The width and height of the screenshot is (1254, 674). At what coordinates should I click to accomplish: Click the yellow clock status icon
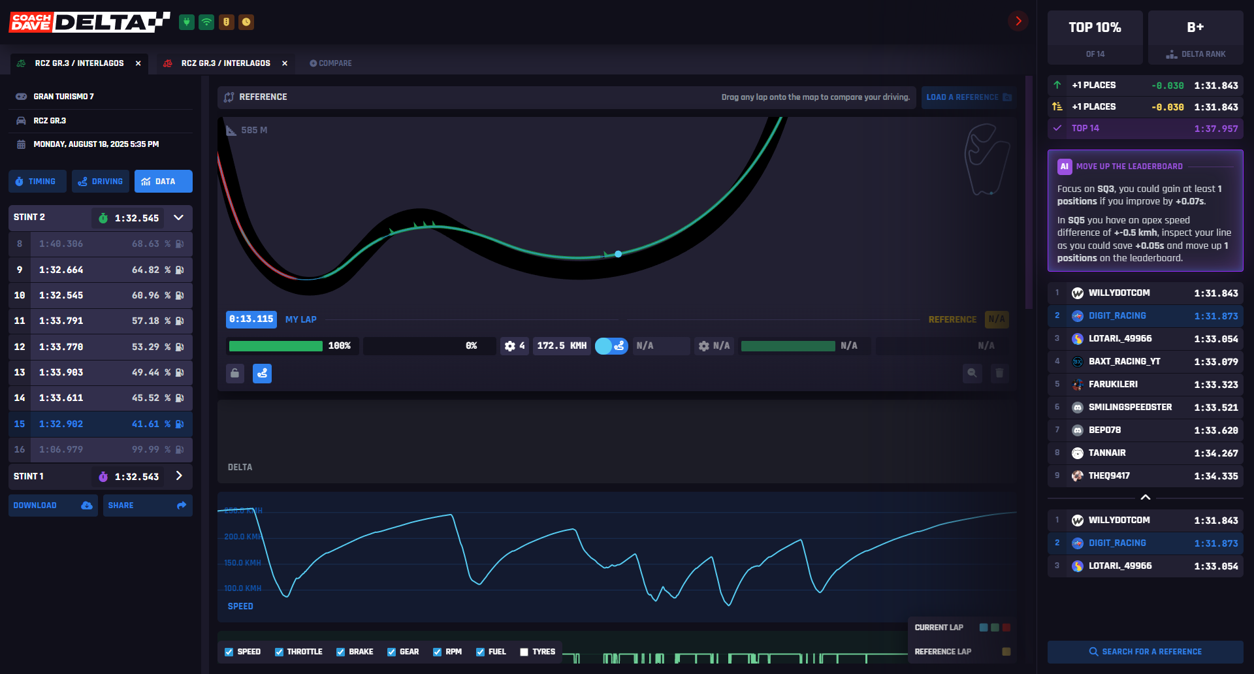[246, 22]
